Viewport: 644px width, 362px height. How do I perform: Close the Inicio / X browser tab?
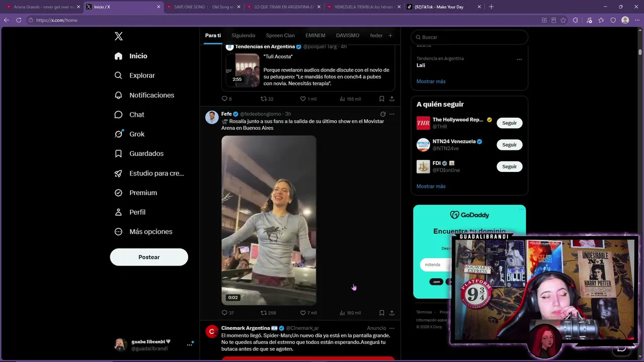159,7
